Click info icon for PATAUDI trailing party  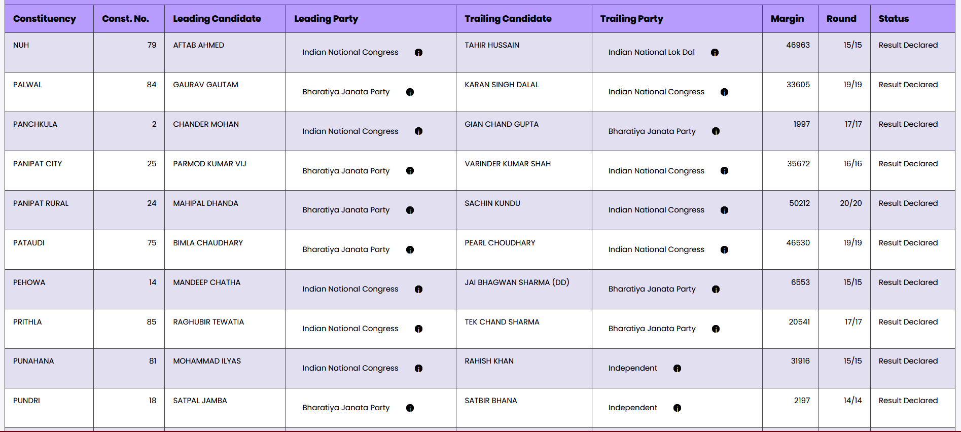[x=724, y=250]
